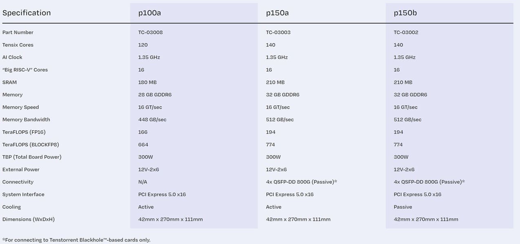Click the Tensix Cores row label
Viewport: 520px width, 244px height.
pyautogui.click(x=18, y=45)
